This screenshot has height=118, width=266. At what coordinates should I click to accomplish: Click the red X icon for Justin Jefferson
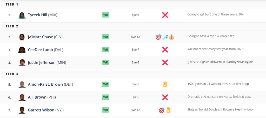click(165, 63)
